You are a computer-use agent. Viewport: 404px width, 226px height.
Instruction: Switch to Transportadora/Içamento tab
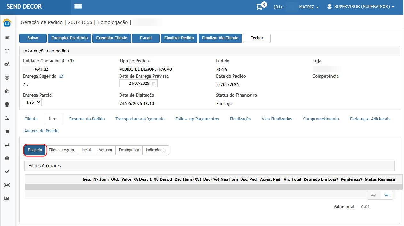click(x=140, y=119)
